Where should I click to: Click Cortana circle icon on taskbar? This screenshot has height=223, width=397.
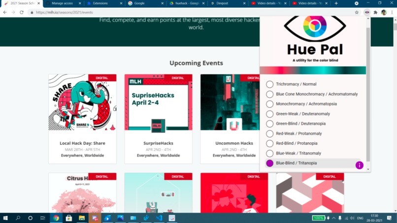(30, 218)
